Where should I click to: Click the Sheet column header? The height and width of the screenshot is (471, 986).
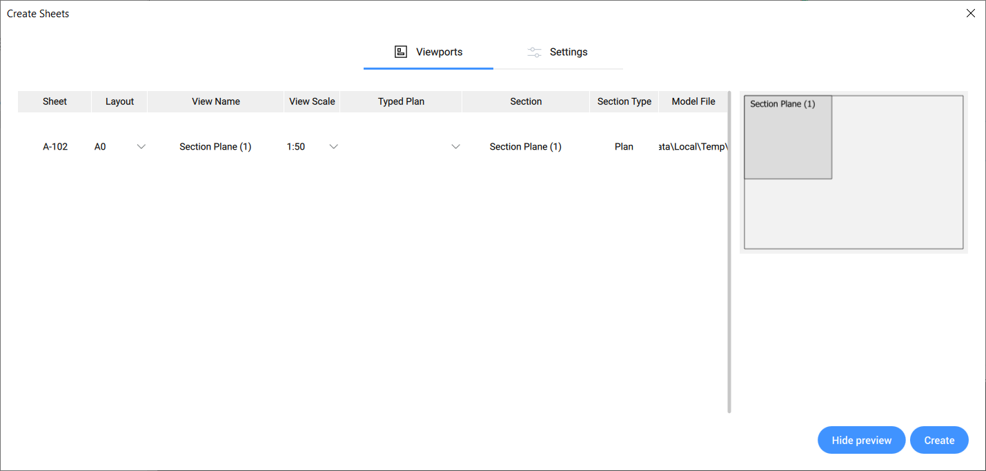click(x=55, y=101)
